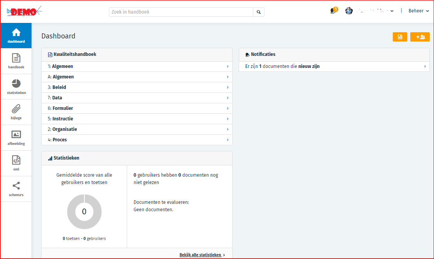434x259 pixels.
Task: Open the afbeelding image icon
Action: pyautogui.click(x=16, y=134)
